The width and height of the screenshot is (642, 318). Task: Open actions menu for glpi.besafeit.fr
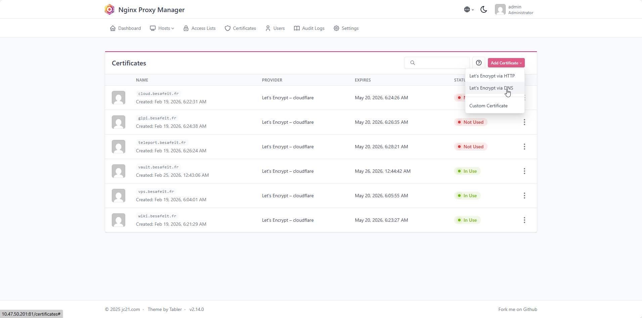tap(524, 122)
